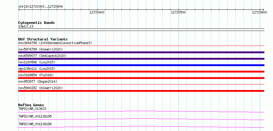Click the red bar under nsv3169854
273x131 pixels.
tap(141, 78)
